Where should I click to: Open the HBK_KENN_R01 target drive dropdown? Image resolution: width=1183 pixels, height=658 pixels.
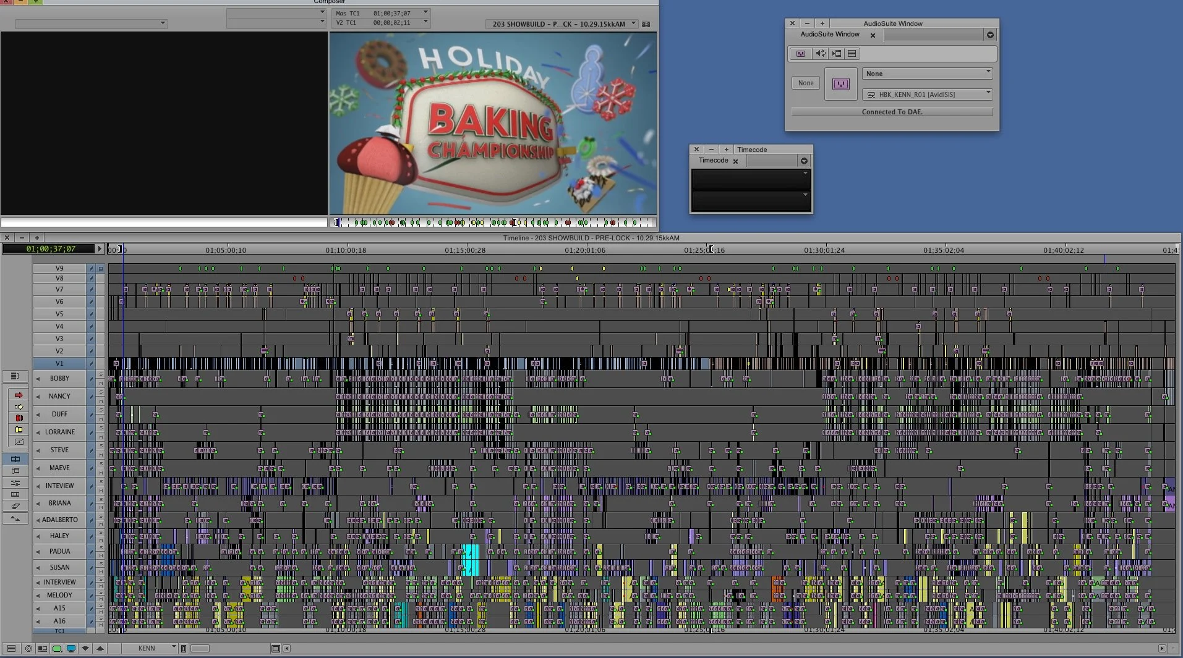coord(927,95)
